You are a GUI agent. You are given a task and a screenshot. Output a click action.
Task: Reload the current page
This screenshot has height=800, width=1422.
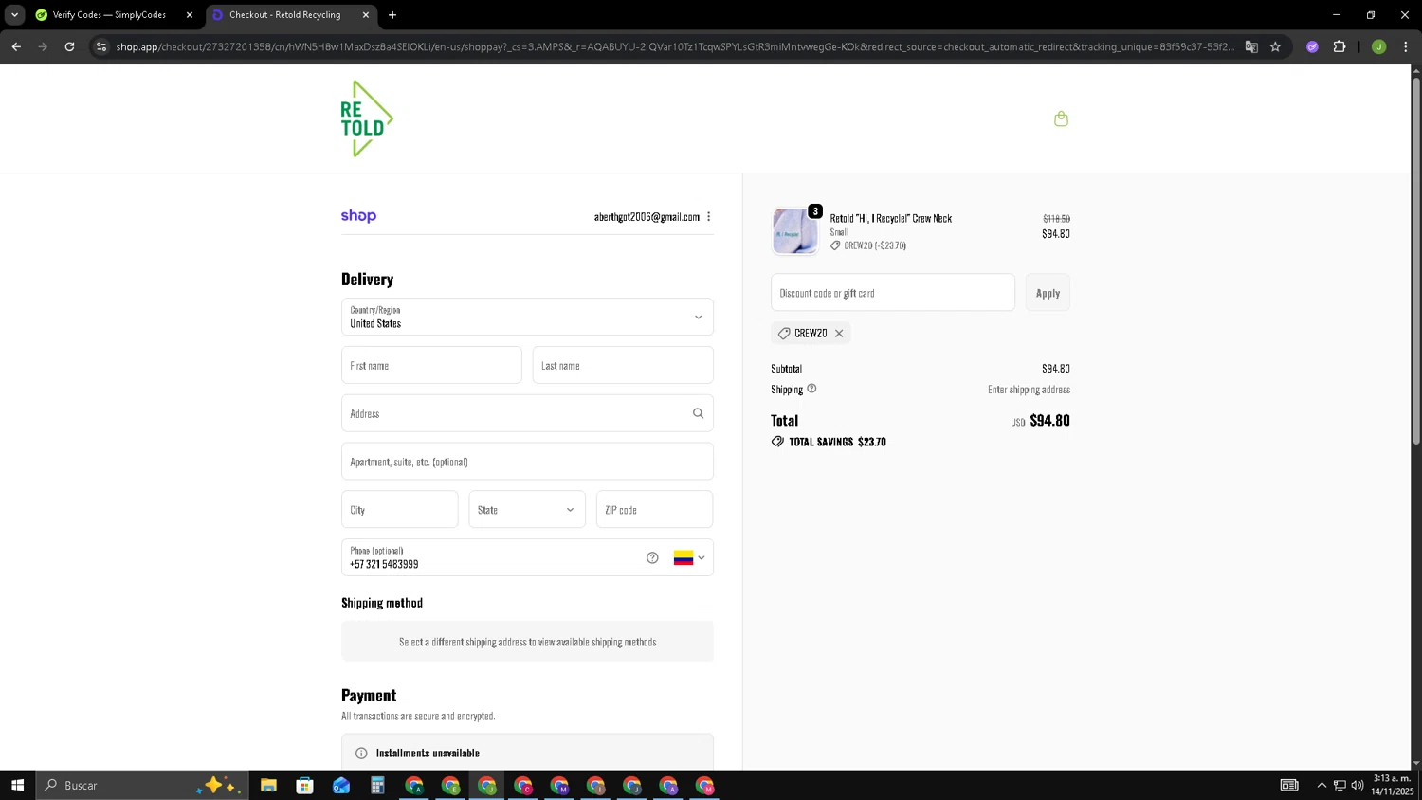[x=69, y=46]
